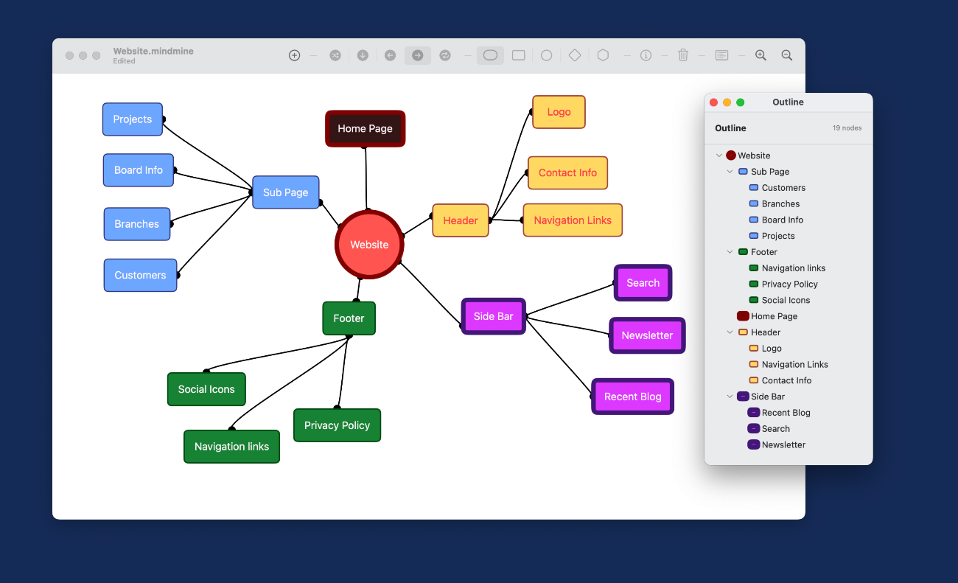Viewport: 958px width, 583px height.
Task: Click the Newsletter node on canvas
Action: tap(647, 335)
